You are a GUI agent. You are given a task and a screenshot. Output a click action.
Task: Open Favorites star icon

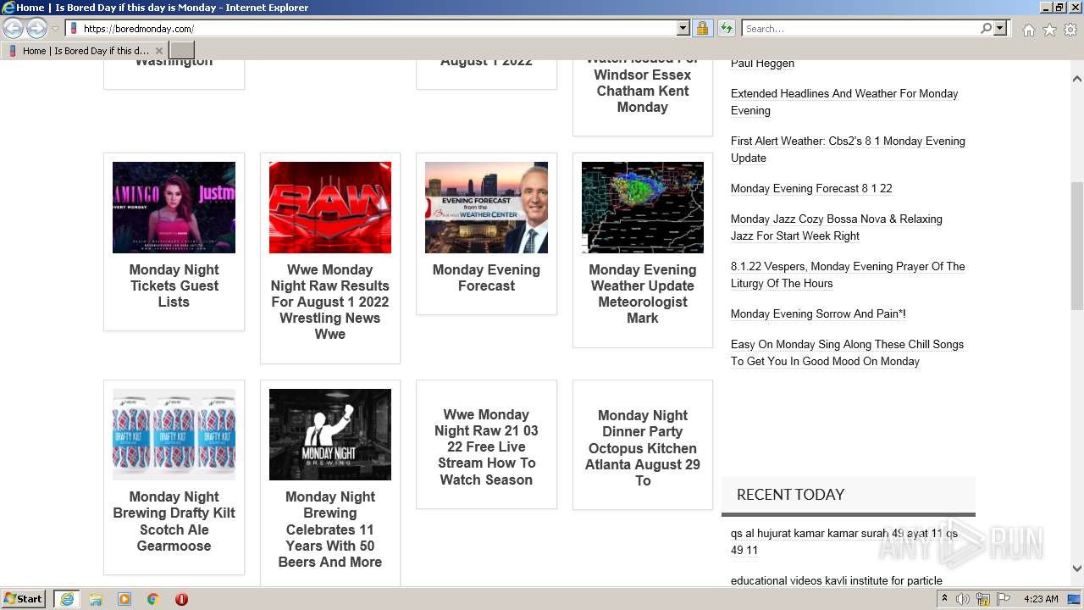1049,30
